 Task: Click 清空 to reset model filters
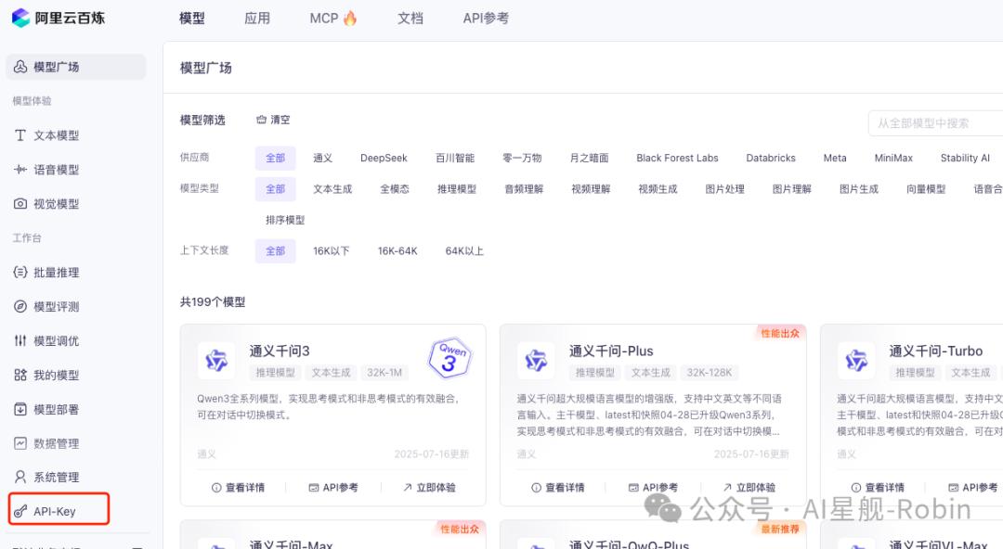coord(278,119)
